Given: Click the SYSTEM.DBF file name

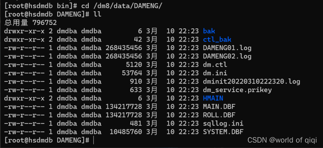Looking at the screenshot, I should pyautogui.click(x=223, y=132).
